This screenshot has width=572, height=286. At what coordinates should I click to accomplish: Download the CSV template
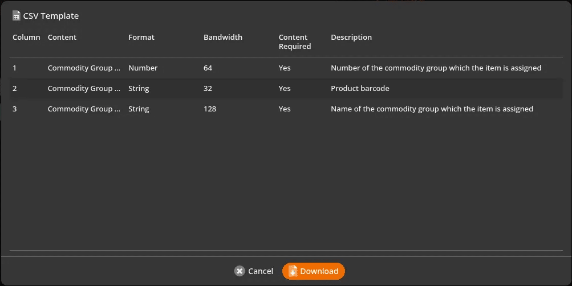click(313, 271)
